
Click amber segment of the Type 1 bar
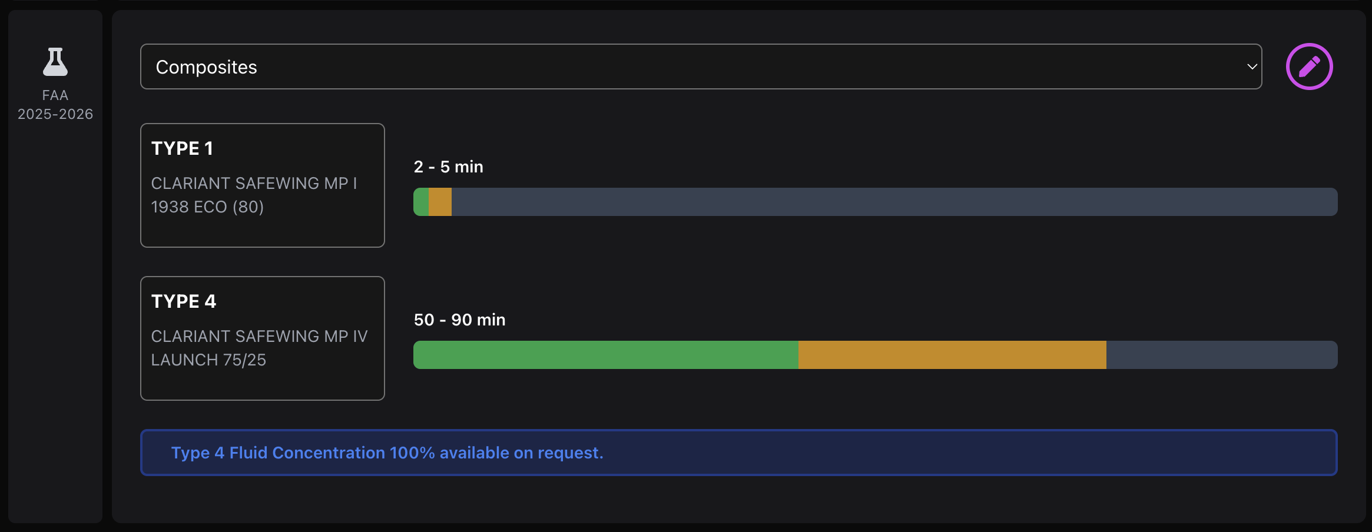(440, 202)
